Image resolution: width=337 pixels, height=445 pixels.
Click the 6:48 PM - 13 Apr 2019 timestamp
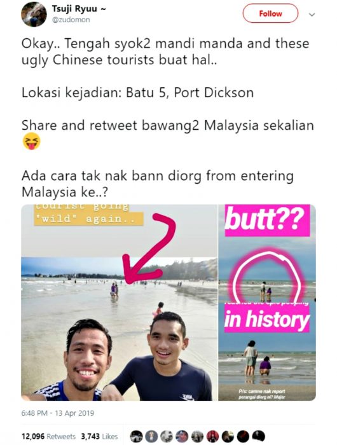coord(58,413)
